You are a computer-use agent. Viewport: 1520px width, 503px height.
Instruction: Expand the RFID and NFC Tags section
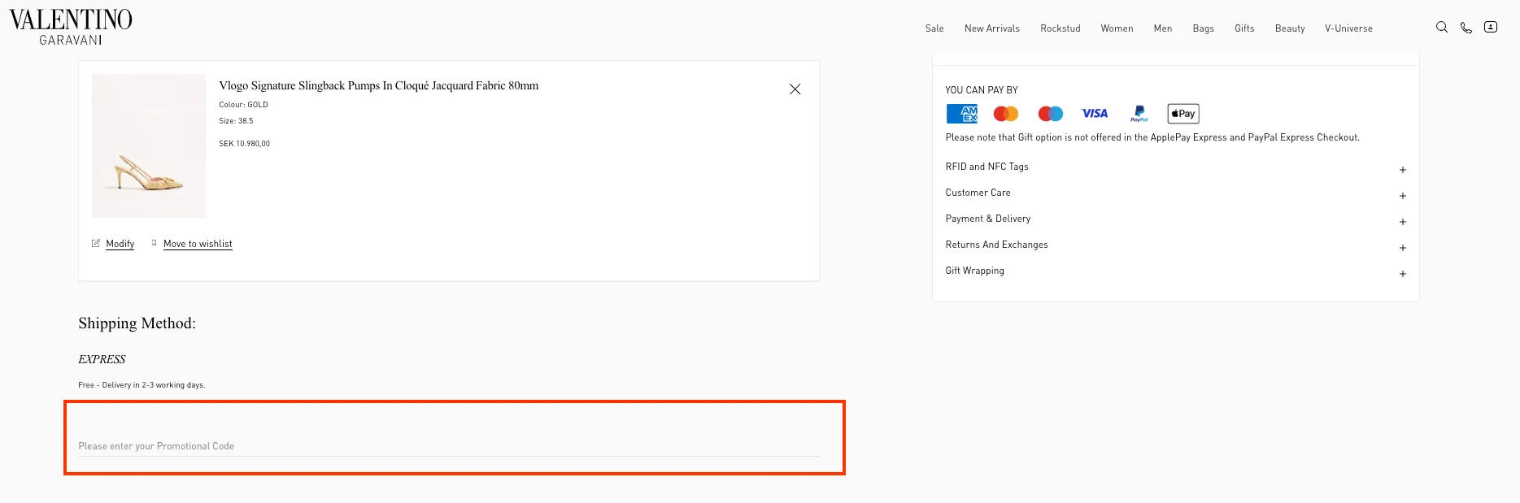click(x=1402, y=170)
